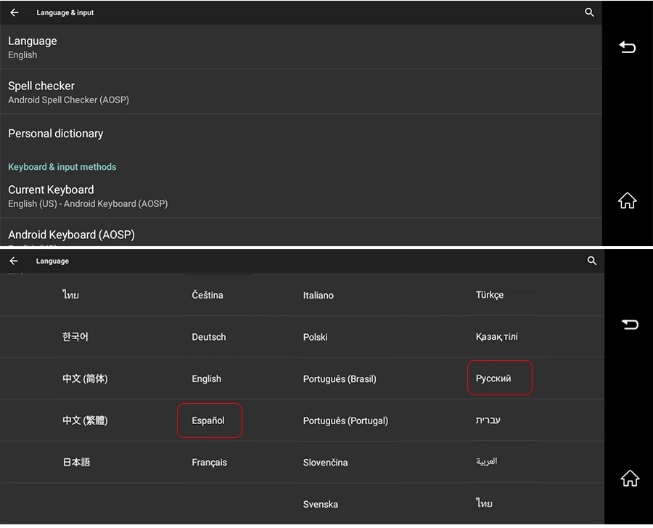Select Svenska language
The height and width of the screenshot is (528, 653).
(320, 504)
